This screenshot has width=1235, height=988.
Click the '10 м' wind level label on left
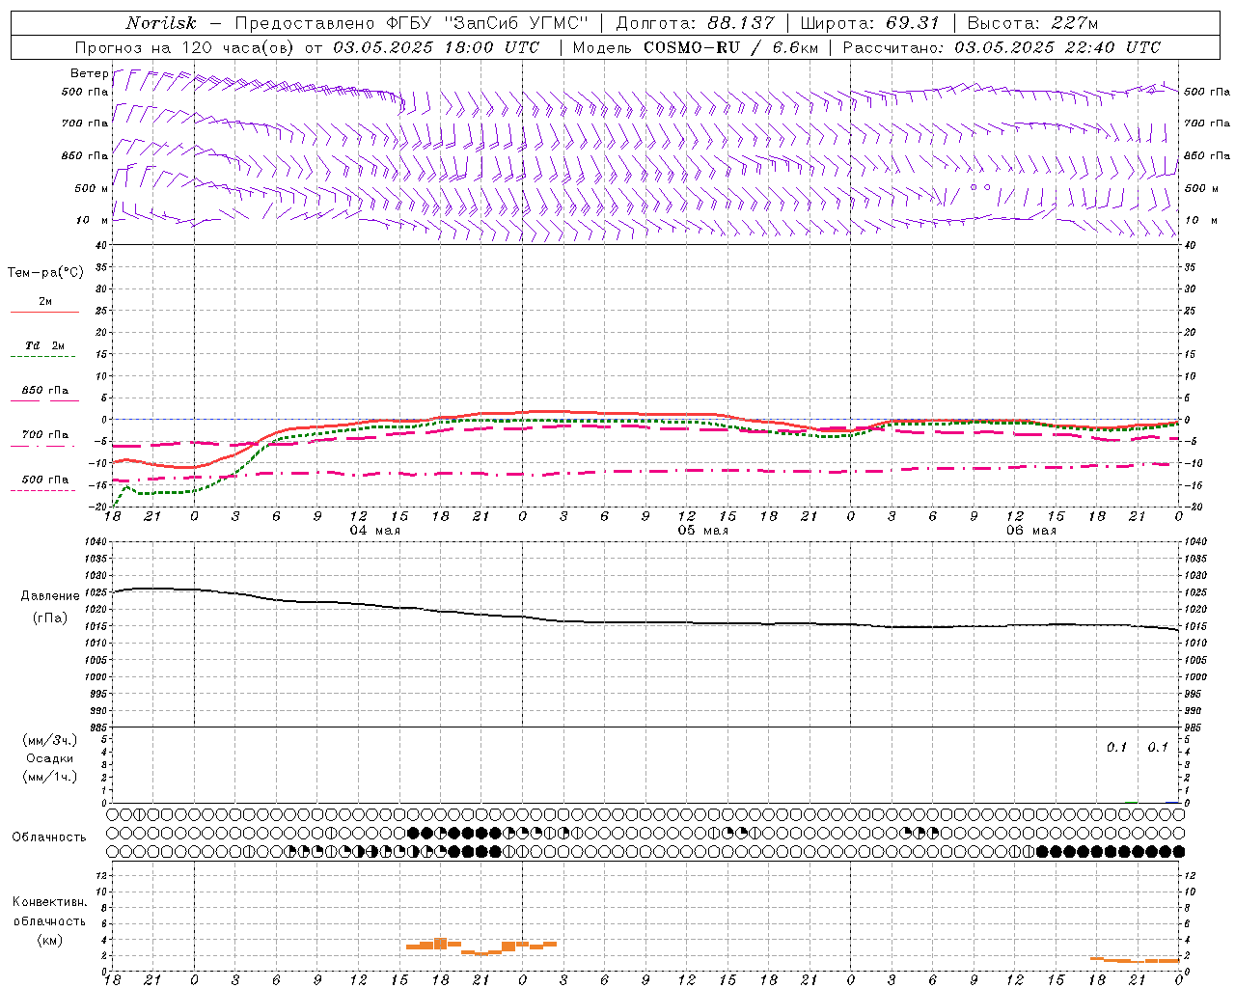(x=93, y=220)
